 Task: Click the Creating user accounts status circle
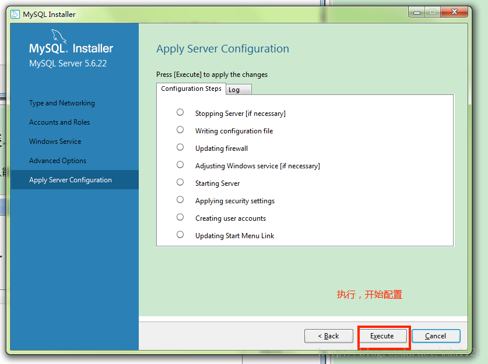point(180,217)
